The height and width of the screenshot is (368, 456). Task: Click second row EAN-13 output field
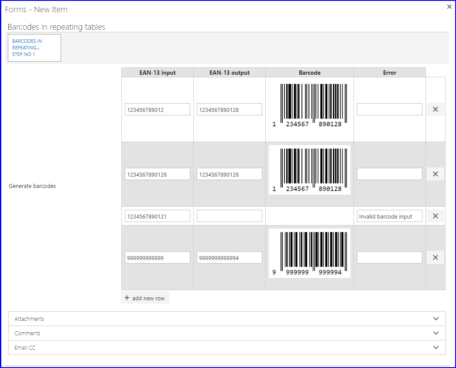click(230, 174)
